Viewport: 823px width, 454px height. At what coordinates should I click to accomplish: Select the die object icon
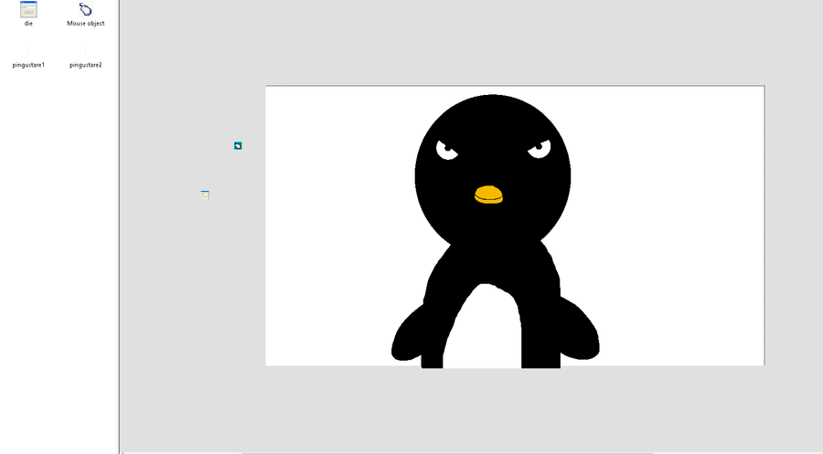click(28, 9)
